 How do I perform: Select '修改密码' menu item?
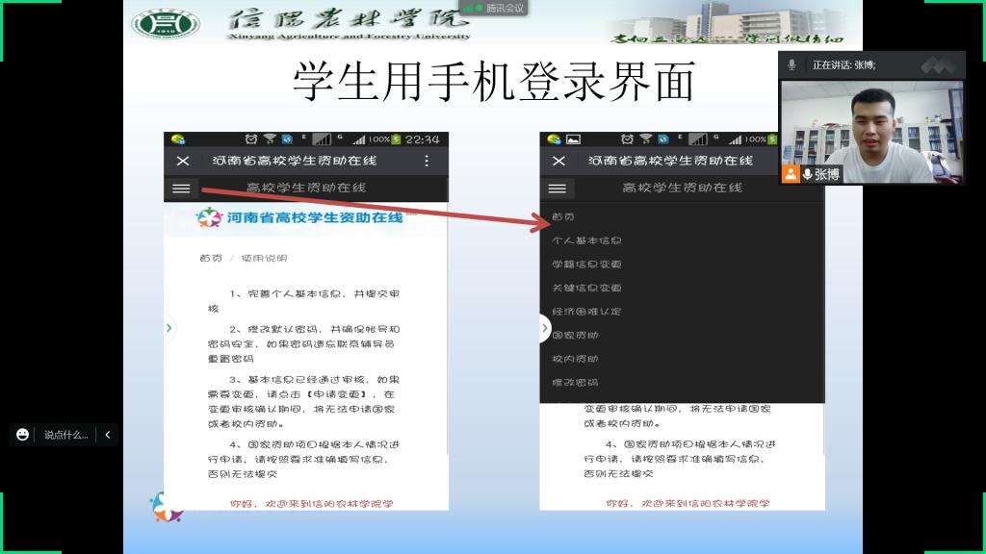575,383
